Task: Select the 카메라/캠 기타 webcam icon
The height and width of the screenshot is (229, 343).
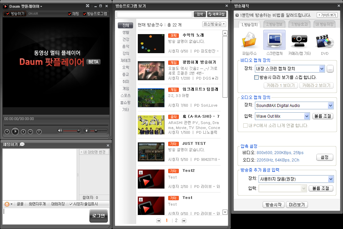Action: 299,40
